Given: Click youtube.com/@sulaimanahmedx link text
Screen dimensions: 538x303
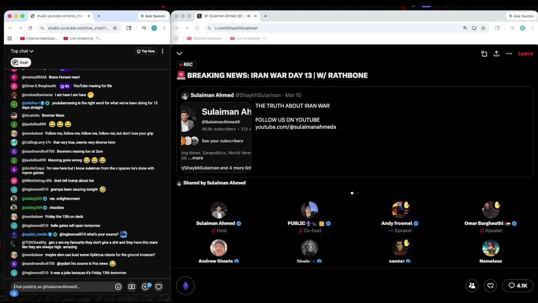Looking at the screenshot, I should (296, 127).
